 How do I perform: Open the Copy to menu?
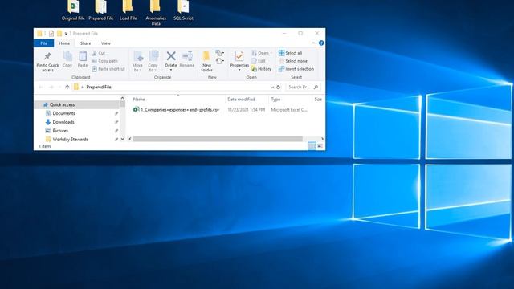153,61
